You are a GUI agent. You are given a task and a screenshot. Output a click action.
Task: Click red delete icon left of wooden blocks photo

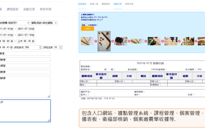tap(96, 41)
